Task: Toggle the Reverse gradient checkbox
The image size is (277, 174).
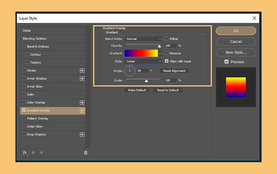Action: point(167,53)
